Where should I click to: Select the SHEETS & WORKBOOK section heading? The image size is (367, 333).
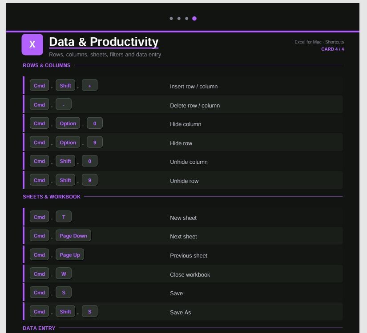pyautogui.click(x=52, y=197)
